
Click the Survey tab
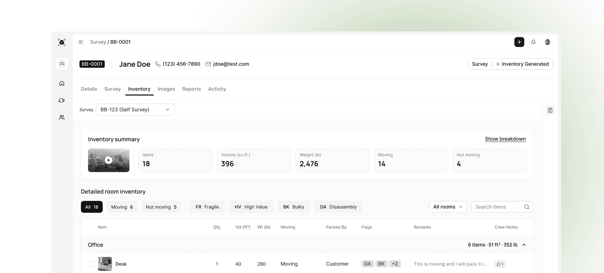[112, 89]
